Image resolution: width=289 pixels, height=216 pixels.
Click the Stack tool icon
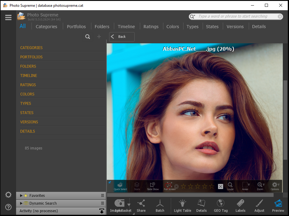[137, 186]
